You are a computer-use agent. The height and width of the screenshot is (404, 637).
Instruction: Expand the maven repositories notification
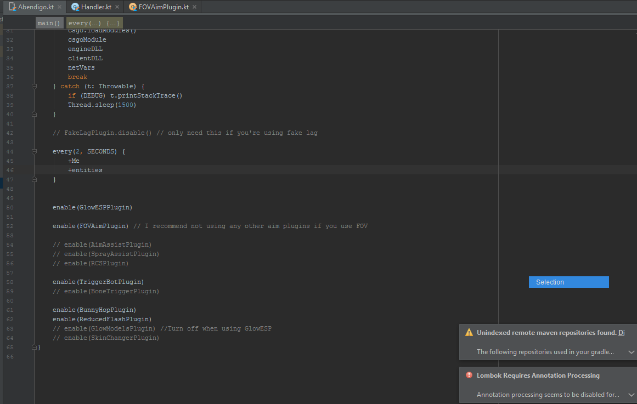pos(631,352)
